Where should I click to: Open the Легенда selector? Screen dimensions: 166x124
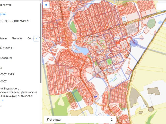click(x=80, y=119)
